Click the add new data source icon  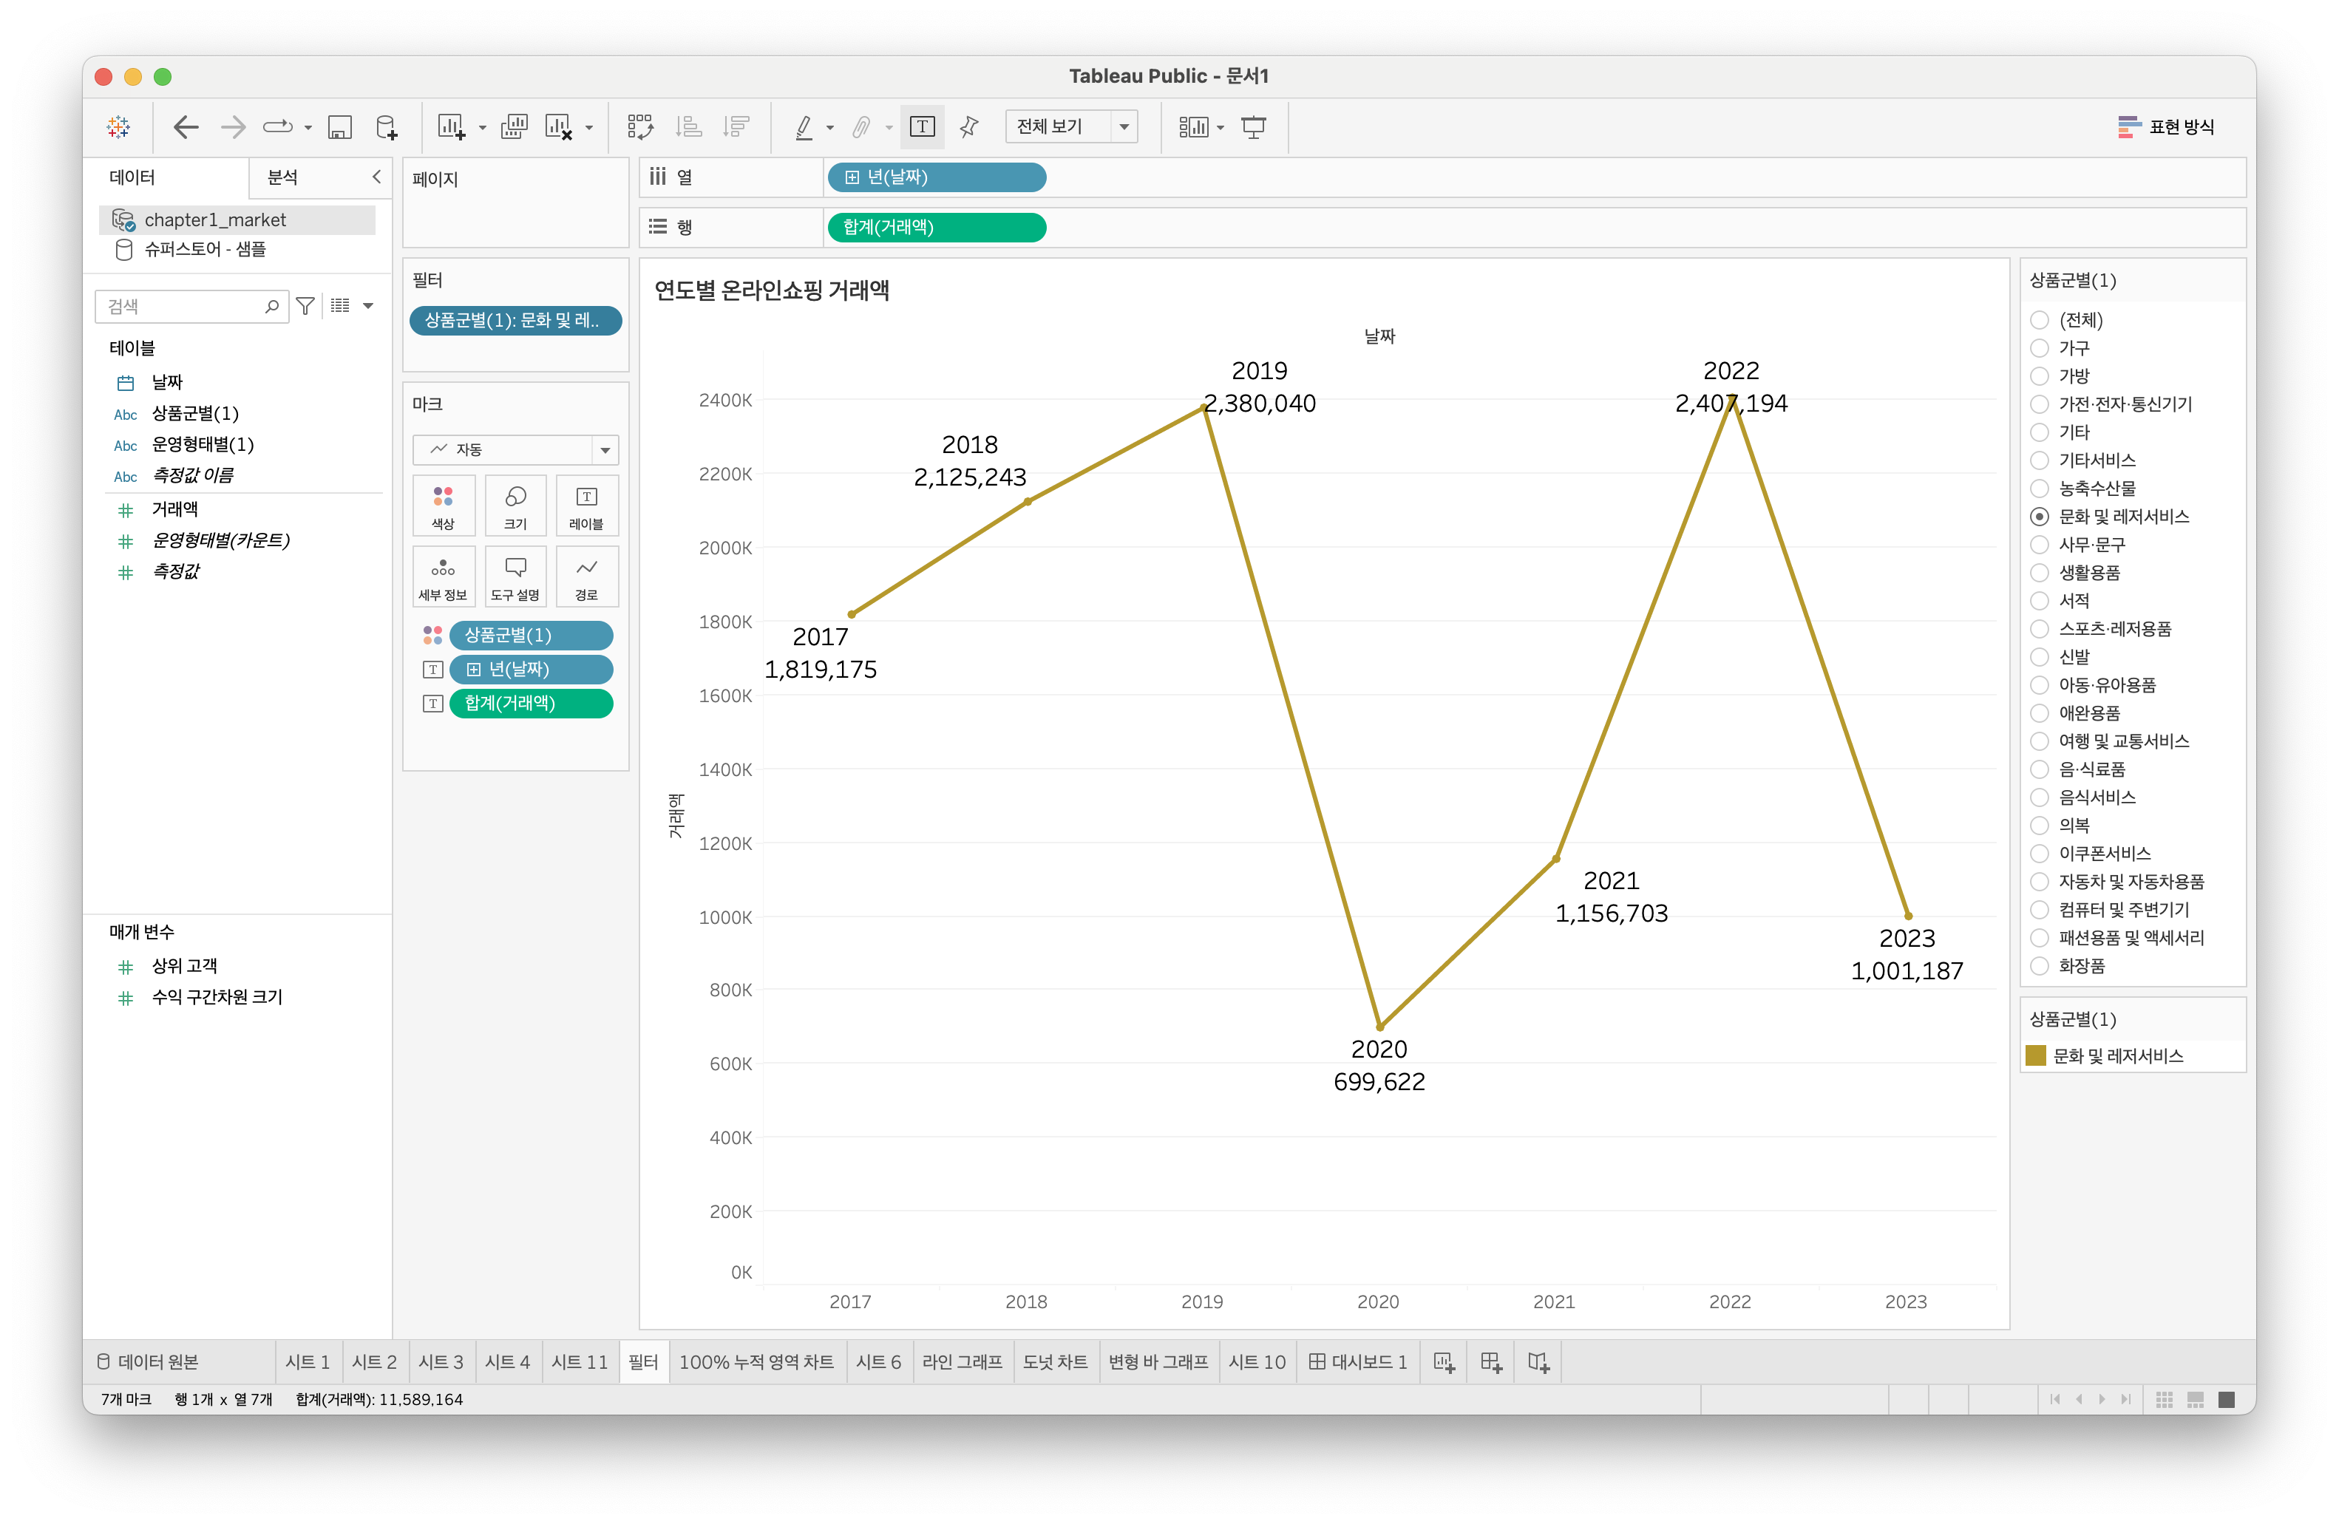pyautogui.click(x=387, y=127)
